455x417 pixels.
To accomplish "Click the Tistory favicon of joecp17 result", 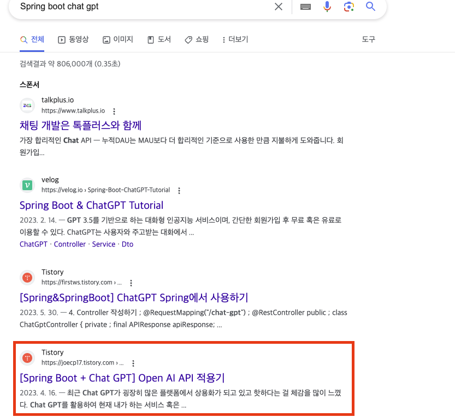I will coord(27,358).
